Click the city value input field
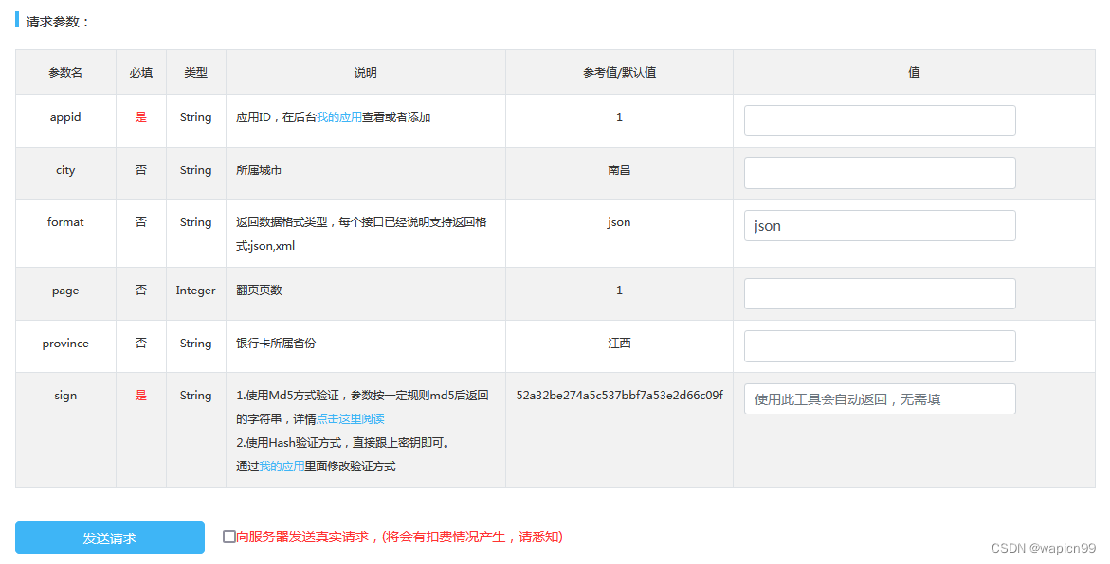Screen dimensions: 1110x564 click(879, 172)
